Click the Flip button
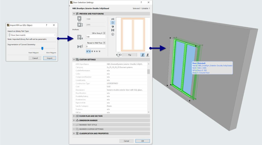Image resolution: width=262 pixels, height=145 pixels. click(x=130, y=55)
